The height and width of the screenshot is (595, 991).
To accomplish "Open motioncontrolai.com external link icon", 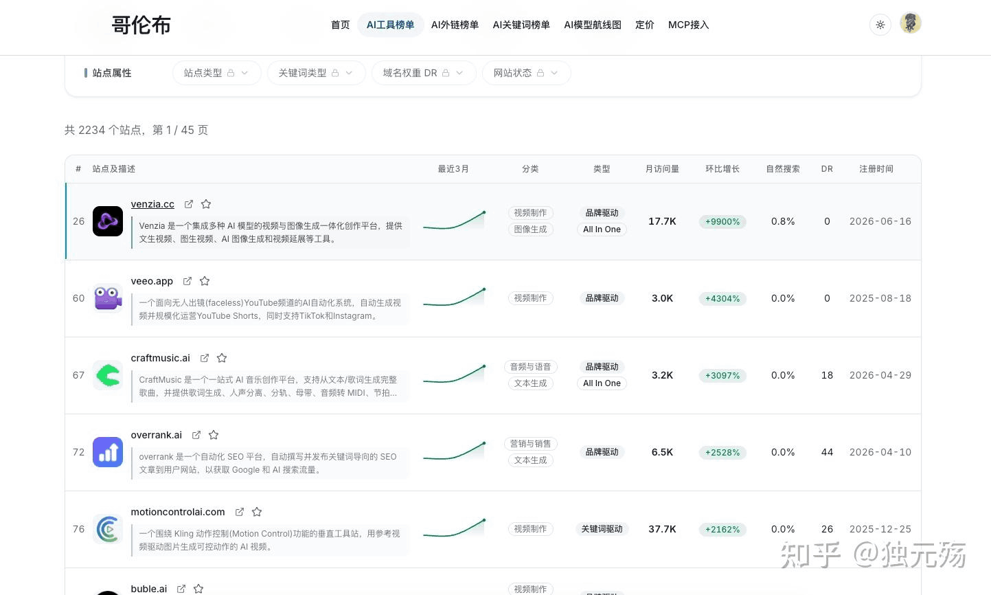I will [240, 512].
